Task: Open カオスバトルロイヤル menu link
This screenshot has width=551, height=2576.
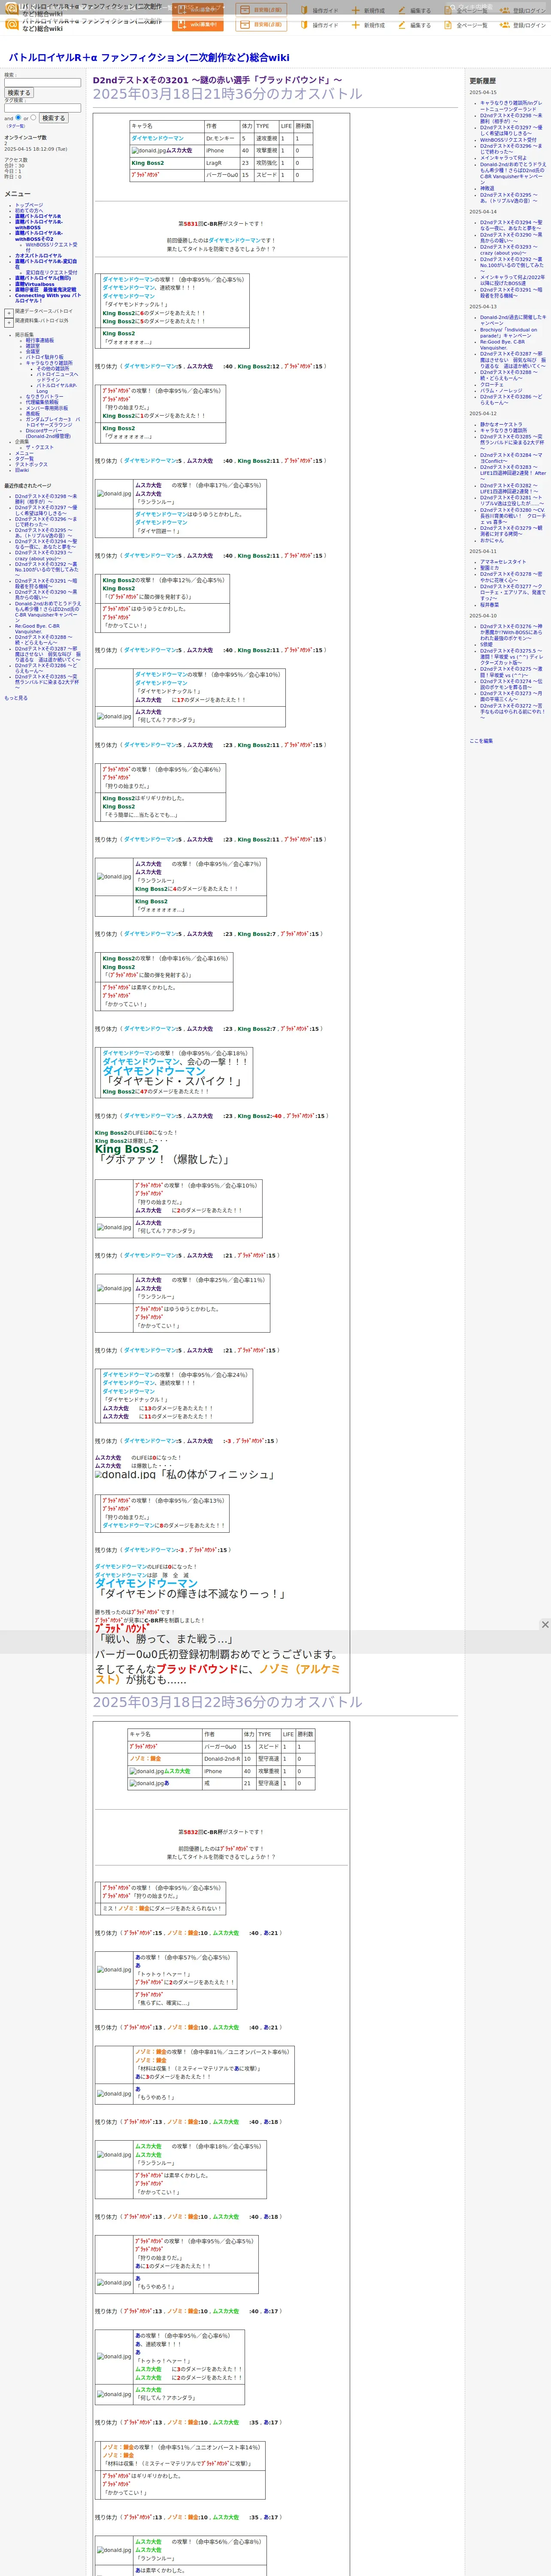Action: coord(38,256)
